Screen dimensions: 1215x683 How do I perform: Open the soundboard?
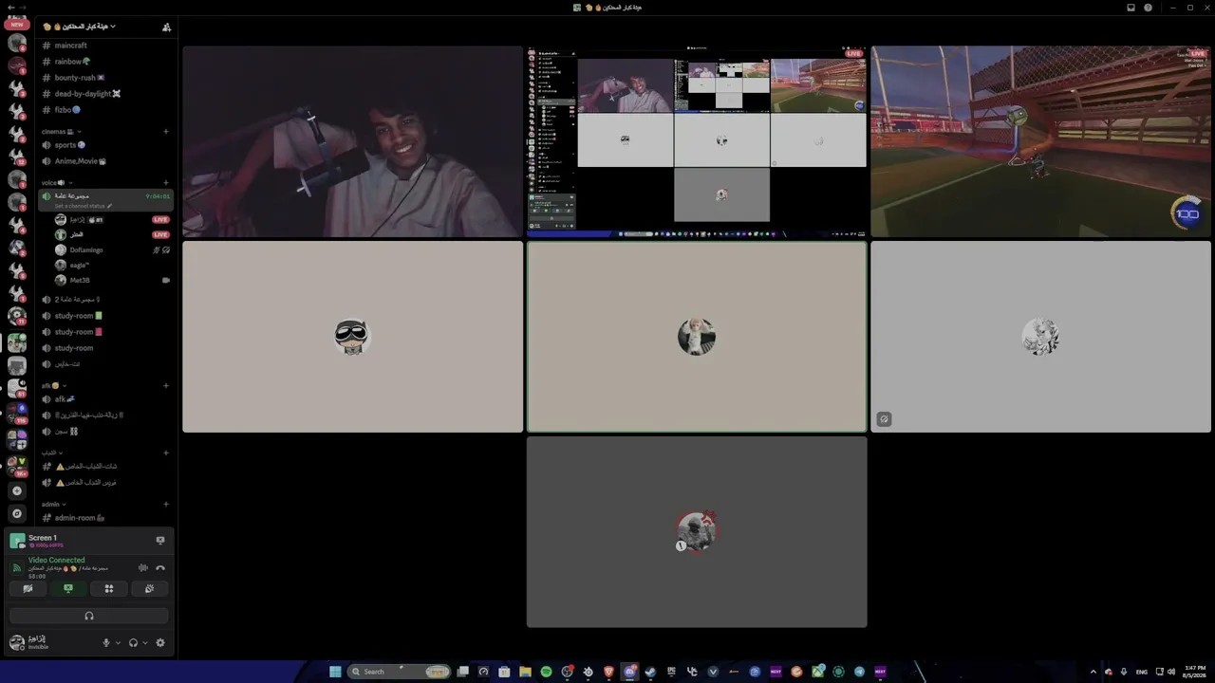click(x=150, y=589)
